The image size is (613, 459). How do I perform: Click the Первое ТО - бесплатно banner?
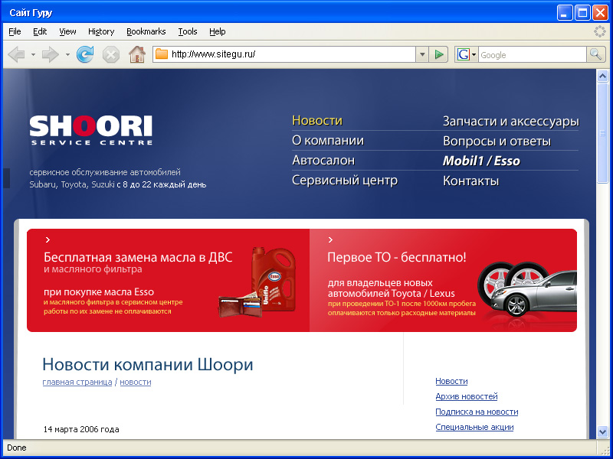coord(444,280)
